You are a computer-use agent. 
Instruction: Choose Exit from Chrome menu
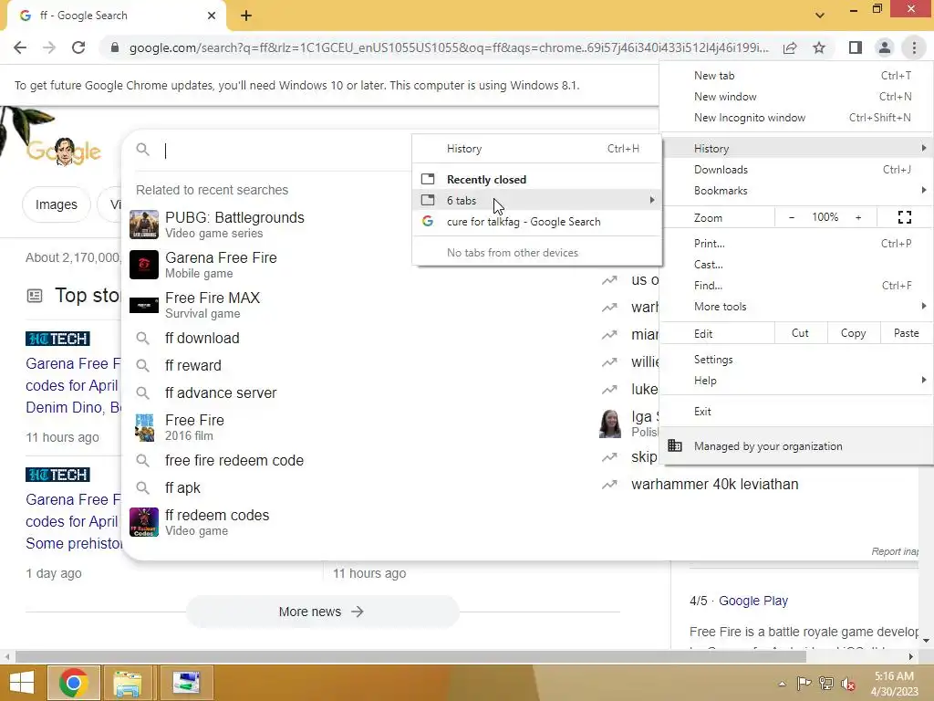coord(796,412)
